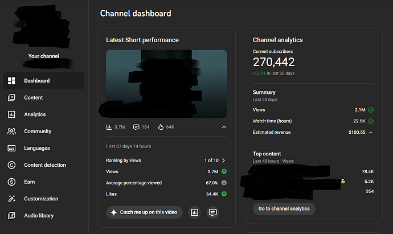
Task: Open Content detection in the sidebar
Action: coord(44,165)
